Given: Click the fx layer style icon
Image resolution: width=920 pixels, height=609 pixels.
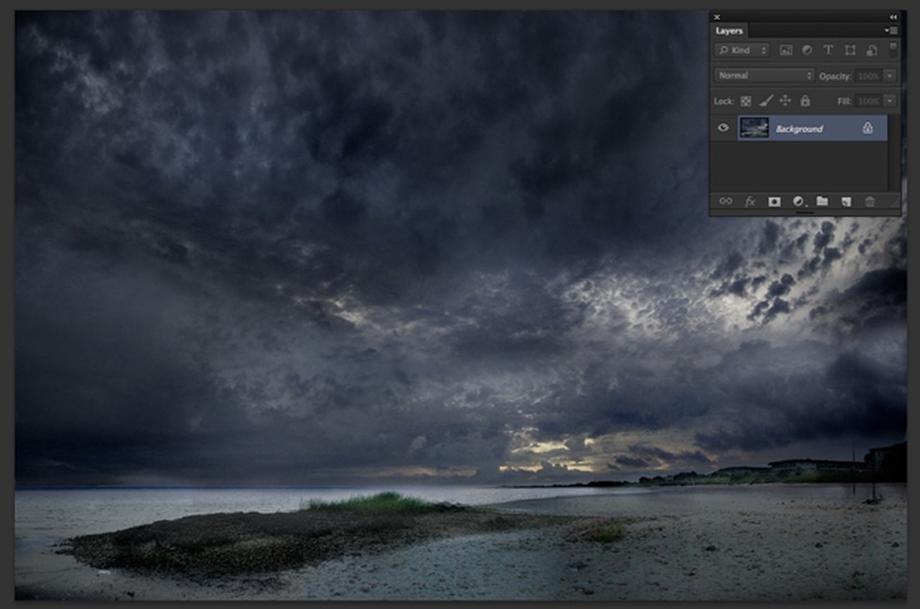Looking at the screenshot, I should (x=750, y=201).
